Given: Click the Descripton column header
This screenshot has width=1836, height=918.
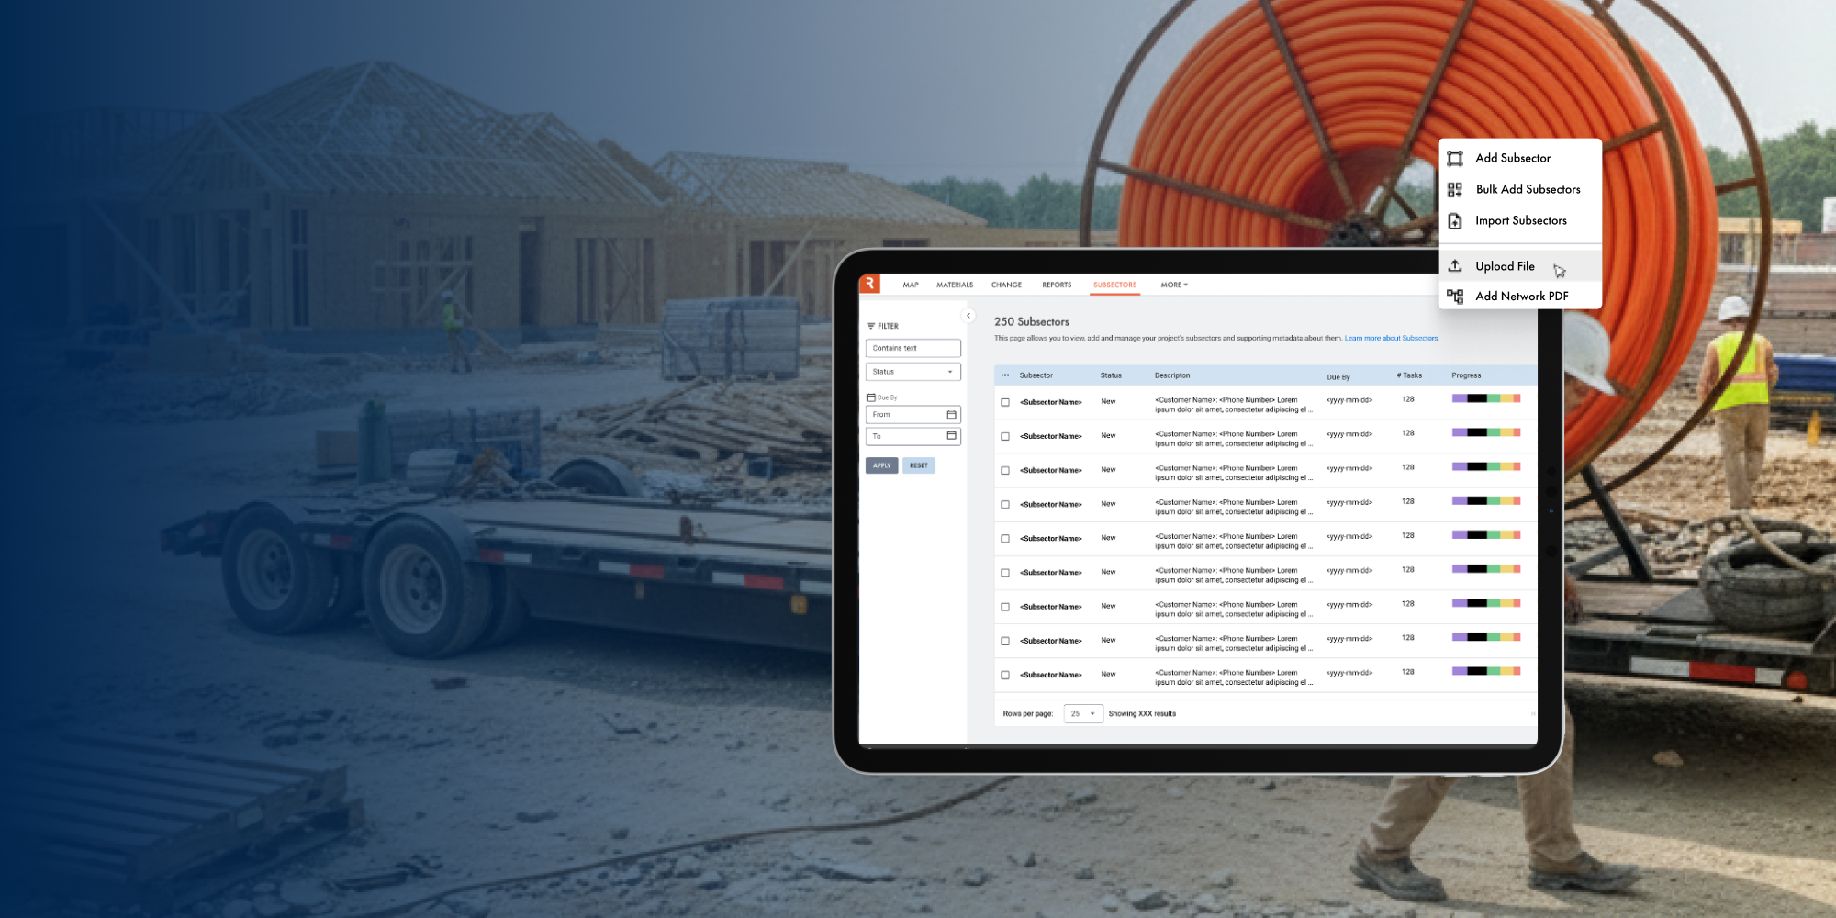Looking at the screenshot, I should tap(1172, 375).
